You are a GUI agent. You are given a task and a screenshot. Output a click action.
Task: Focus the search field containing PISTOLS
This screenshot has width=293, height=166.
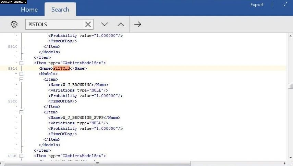click(x=55, y=24)
